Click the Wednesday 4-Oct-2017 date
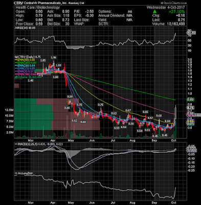This screenshot has width=201, height=205. (166, 8)
